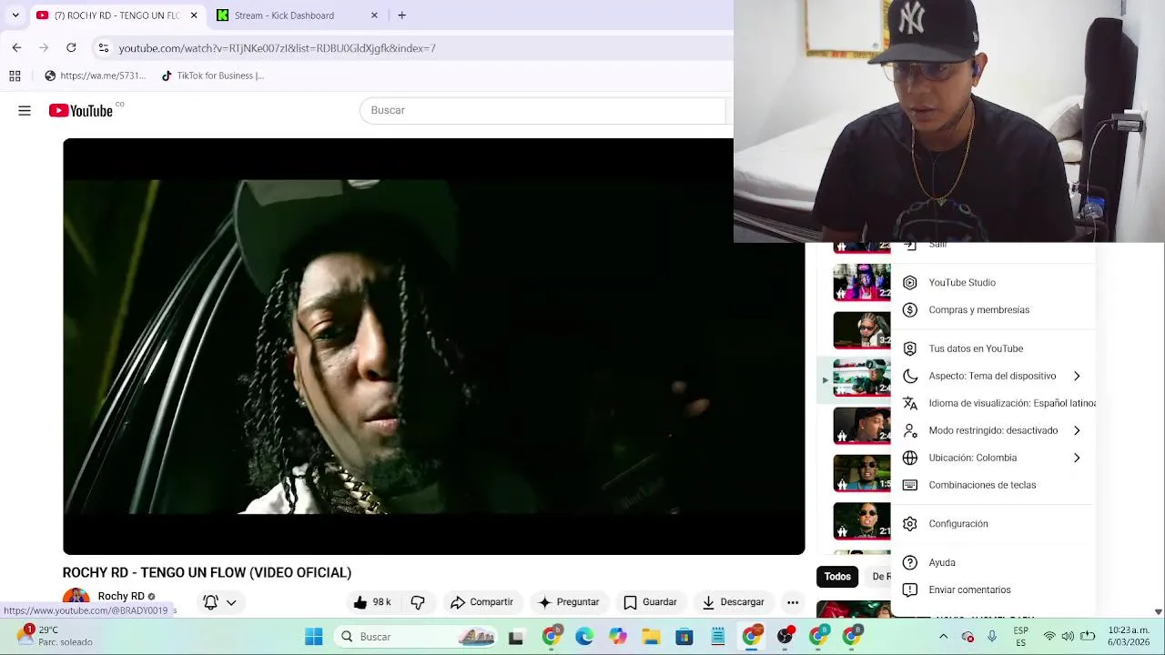
Task: Open currently playing playlist item thumbnail
Action: point(862,378)
